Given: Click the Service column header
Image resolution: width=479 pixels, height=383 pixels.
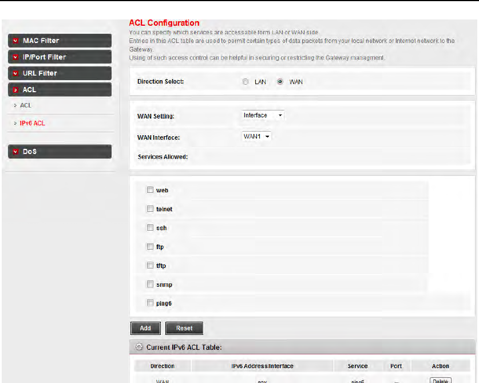Looking at the screenshot, I should pyautogui.click(x=358, y=366).
